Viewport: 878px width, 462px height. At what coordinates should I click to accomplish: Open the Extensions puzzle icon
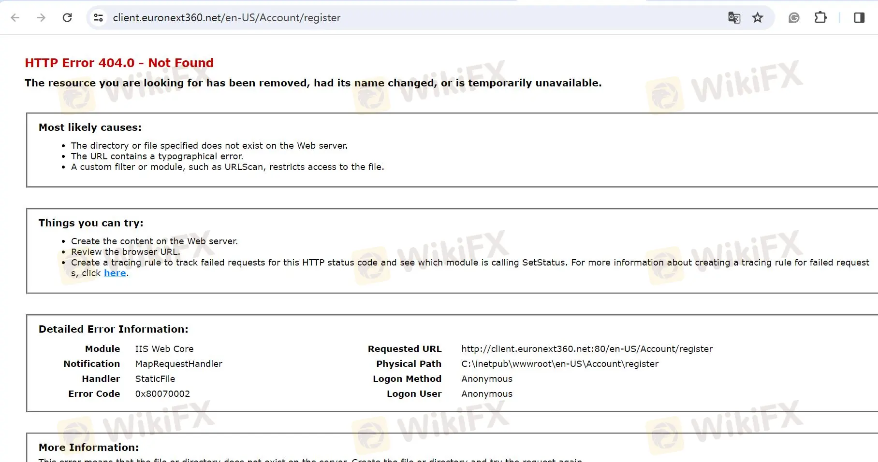[820, 18]
